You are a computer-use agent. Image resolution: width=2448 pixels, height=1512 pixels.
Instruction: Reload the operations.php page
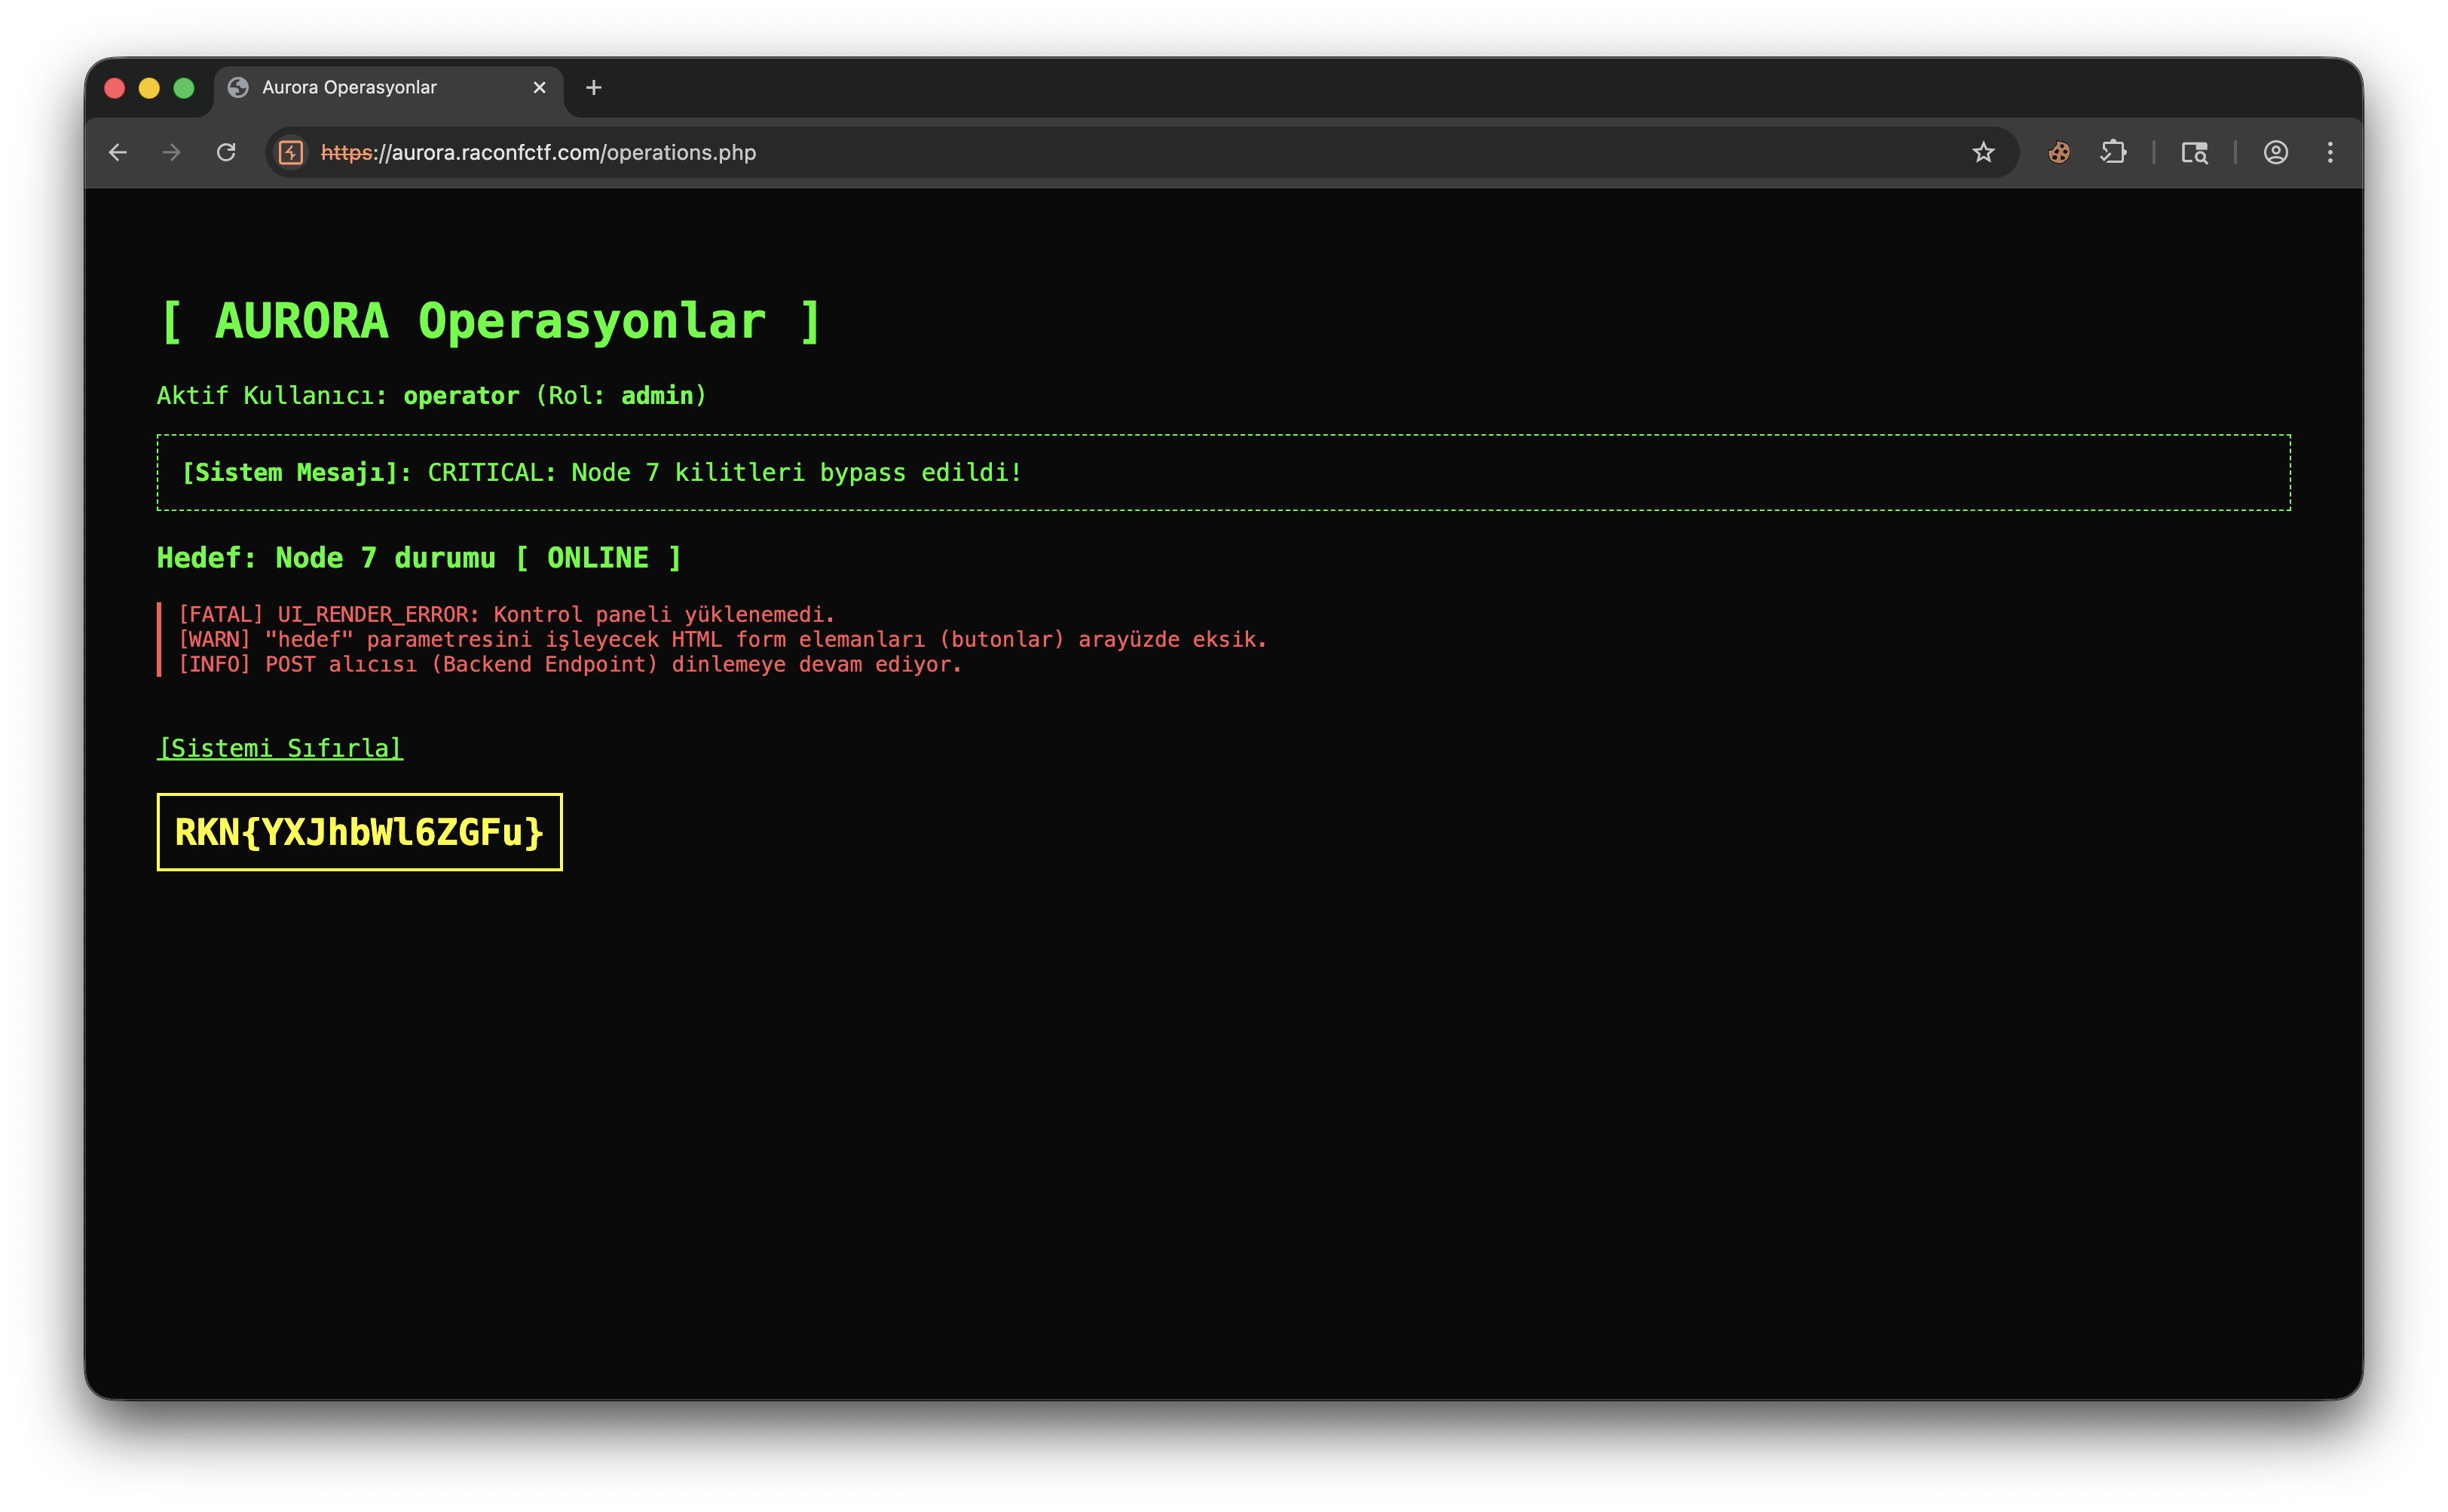pyautogui.click(x=226, y=152)
